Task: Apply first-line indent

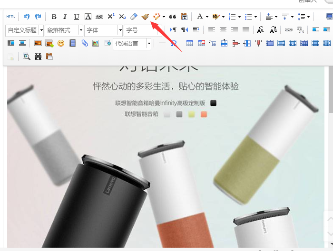Action: 196,30
